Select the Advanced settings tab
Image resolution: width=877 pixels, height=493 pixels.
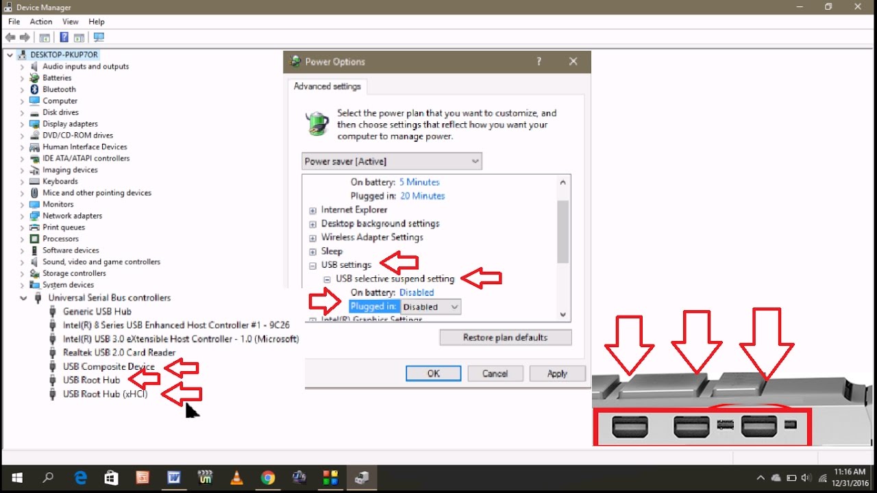(x=328, y=87)
